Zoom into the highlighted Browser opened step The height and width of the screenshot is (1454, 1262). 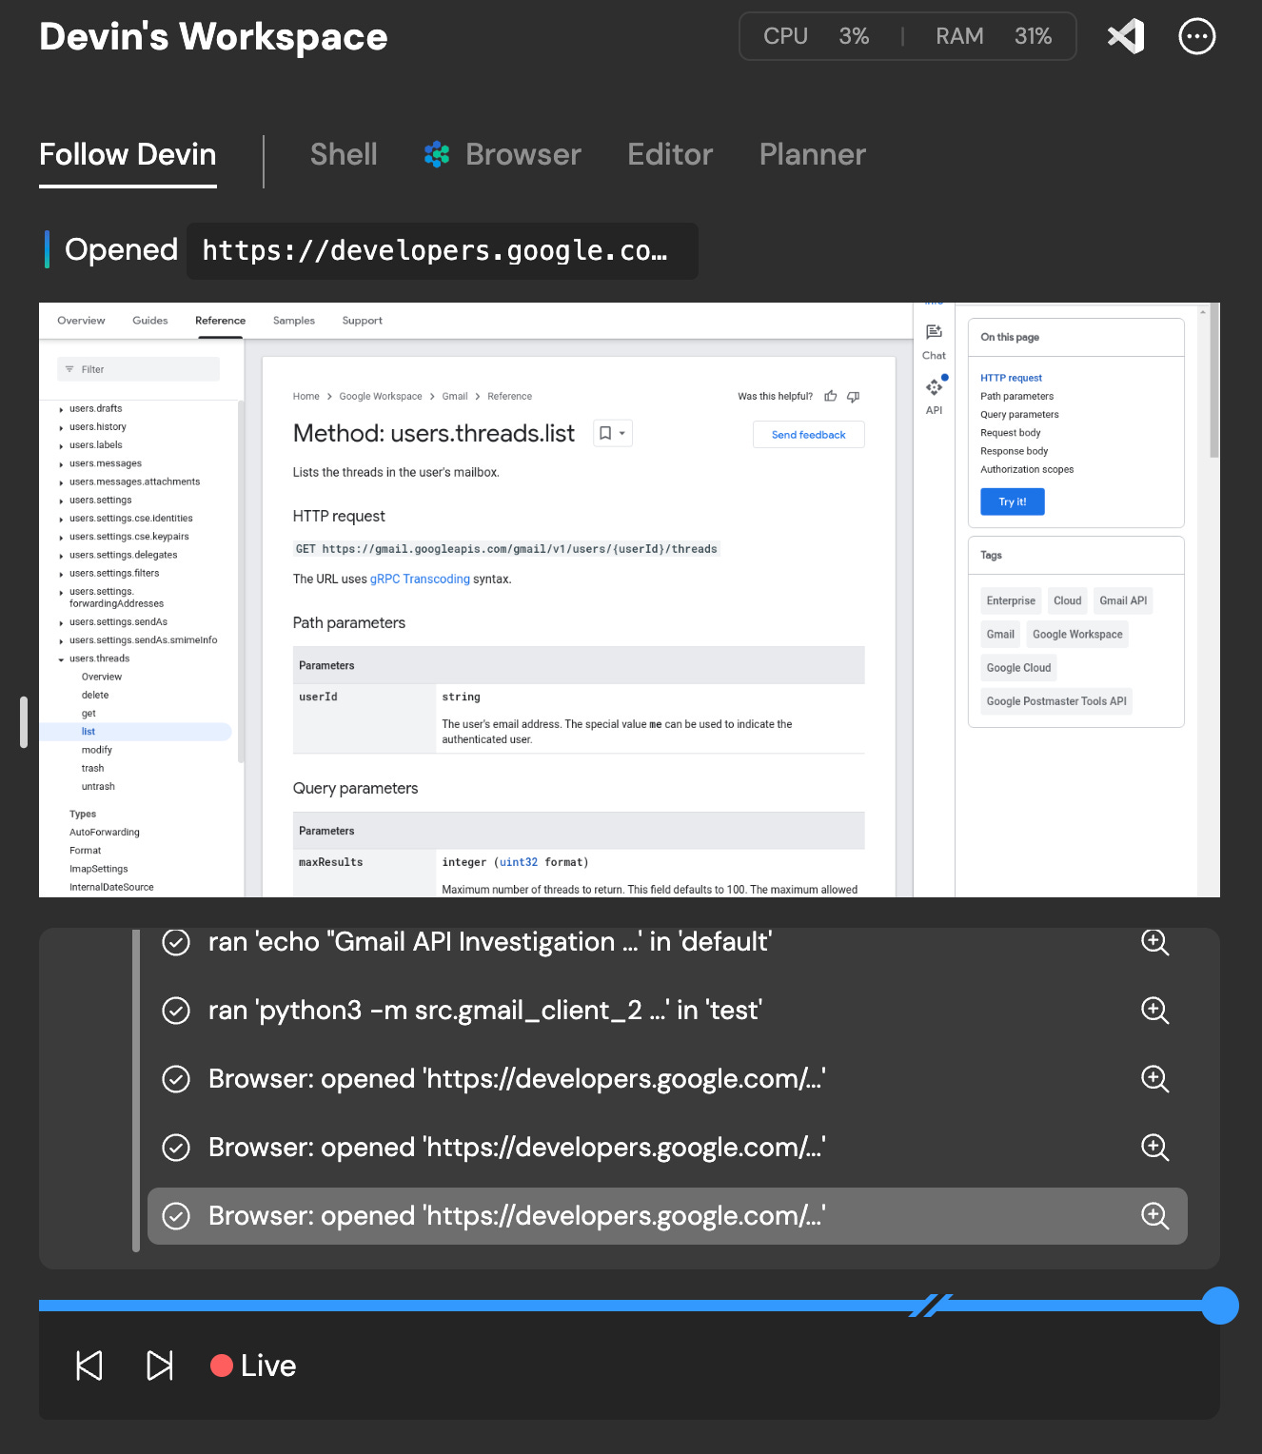tap(1154, 1216)
